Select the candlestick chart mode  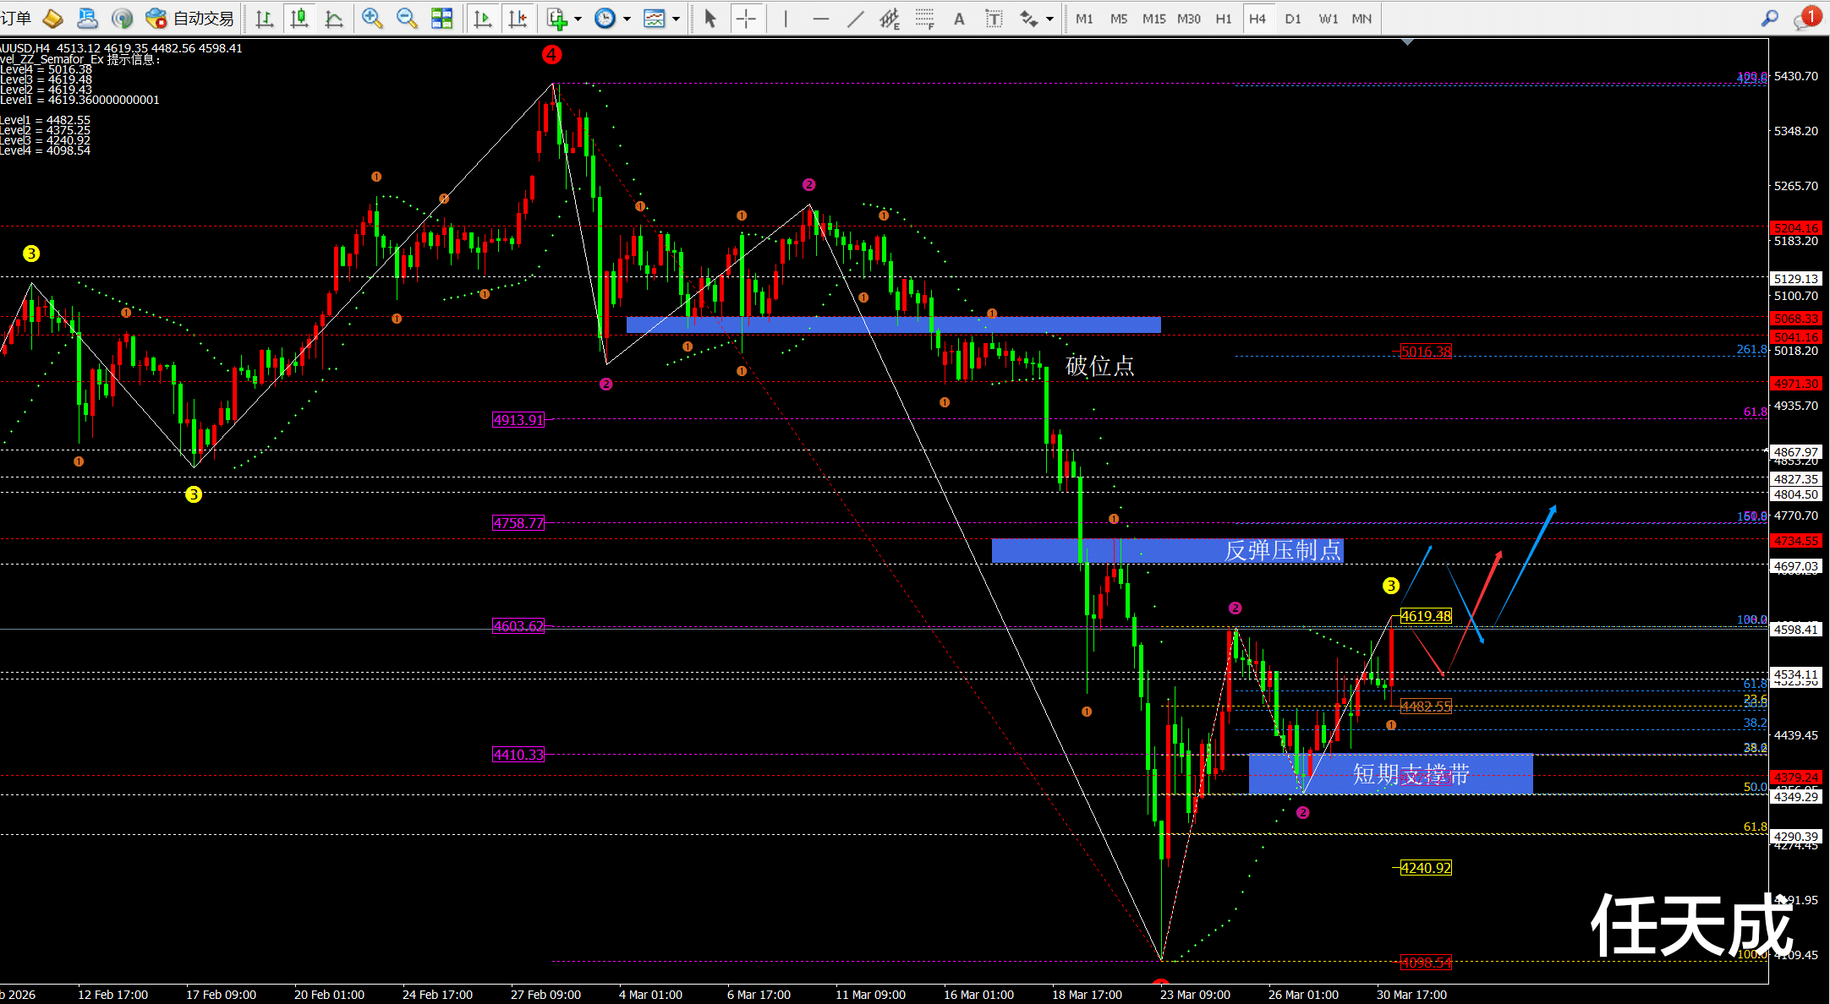[299, 18]
